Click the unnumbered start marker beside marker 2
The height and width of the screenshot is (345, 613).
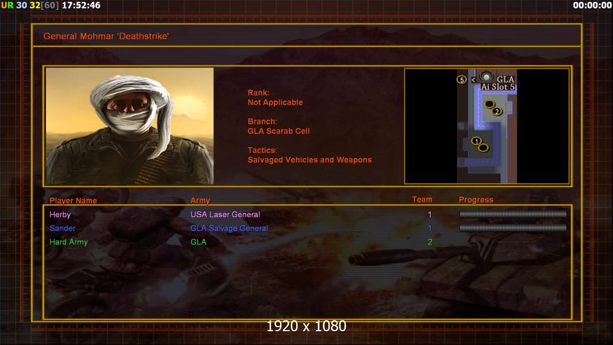pos(489,104)
